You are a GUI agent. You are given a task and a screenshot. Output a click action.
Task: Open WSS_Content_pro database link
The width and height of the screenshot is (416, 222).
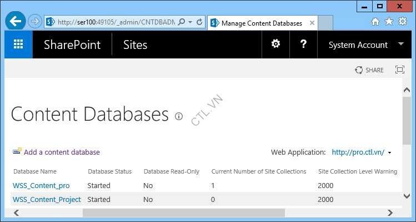point(41,186)
